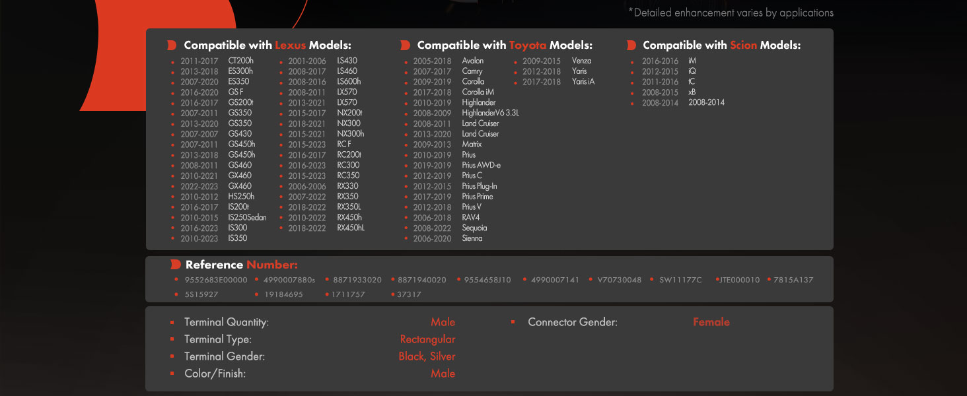Click the 'Black, Silver' value
This screenshot has height=396, width=967.
click(x=427, y=356)
